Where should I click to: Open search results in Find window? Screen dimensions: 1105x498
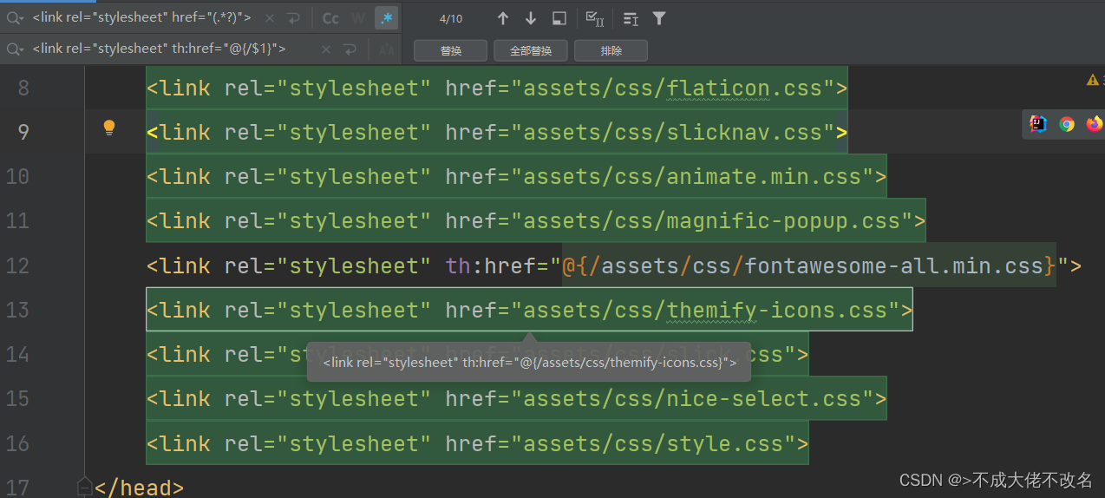click(559, 18)
